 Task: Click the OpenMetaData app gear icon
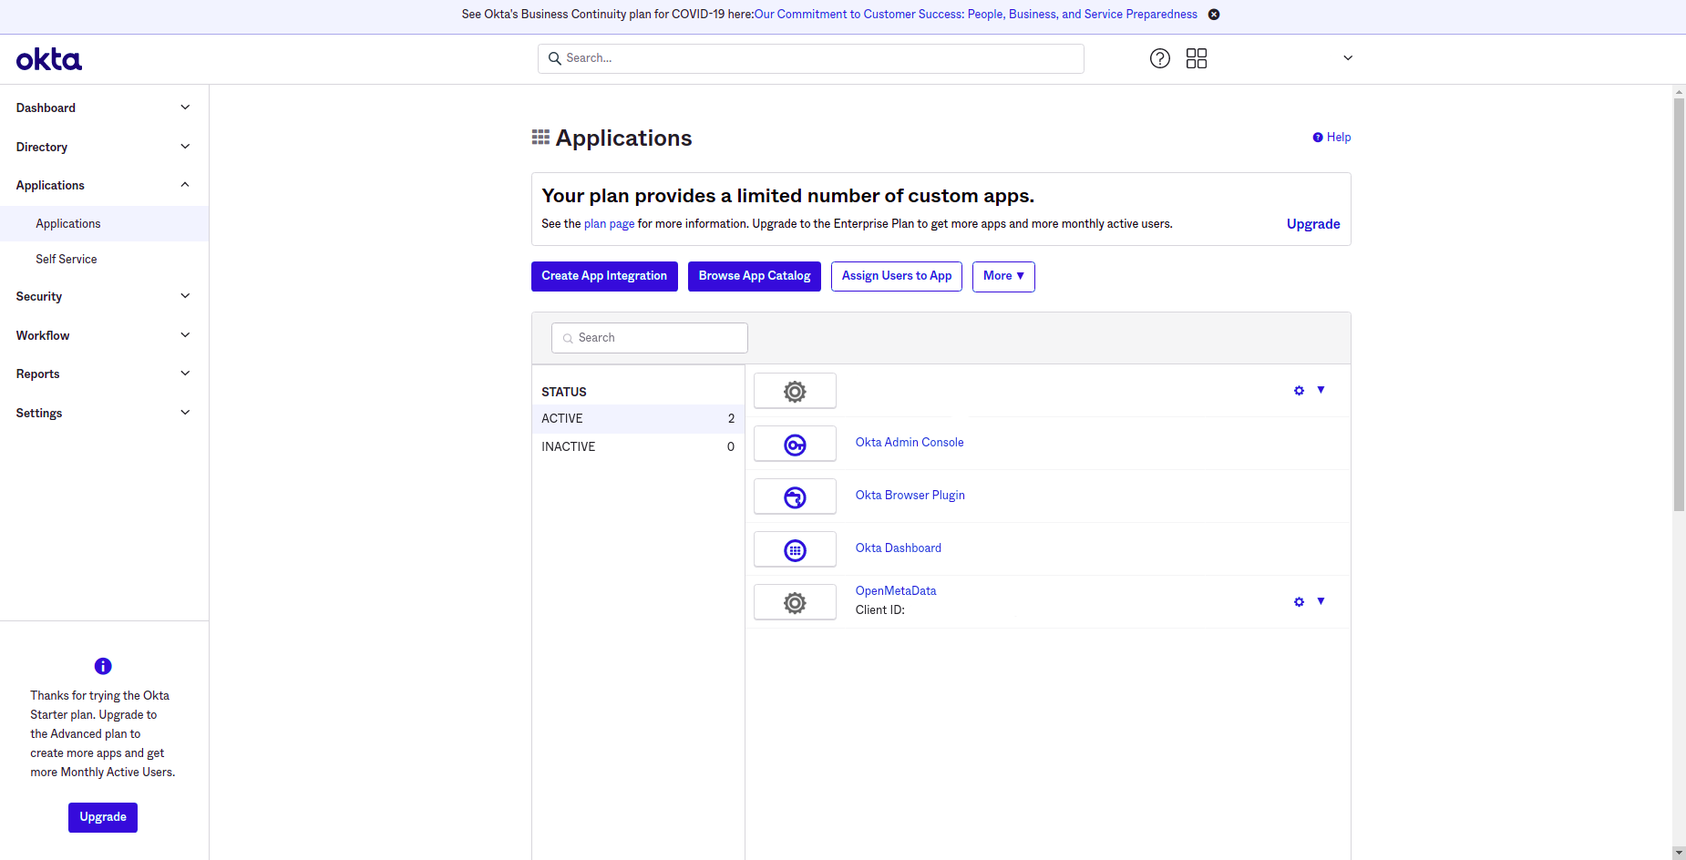click(795, 603)
